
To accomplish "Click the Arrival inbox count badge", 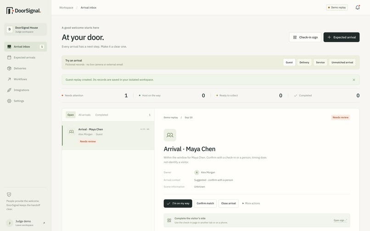I will [x=42, y=47].
